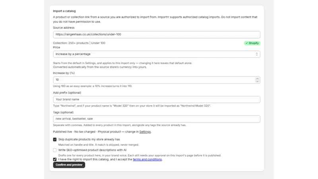
Task: Uncheck 'Skip duplicate products my store already has'
Action: tap(55, 140)
